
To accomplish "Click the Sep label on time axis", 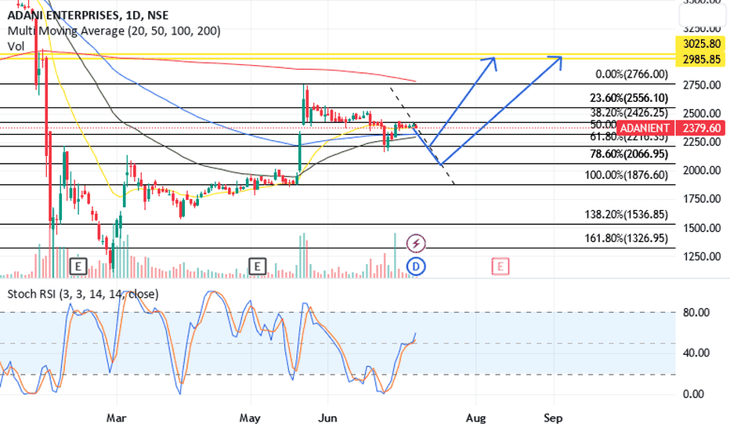I will 553,418.
